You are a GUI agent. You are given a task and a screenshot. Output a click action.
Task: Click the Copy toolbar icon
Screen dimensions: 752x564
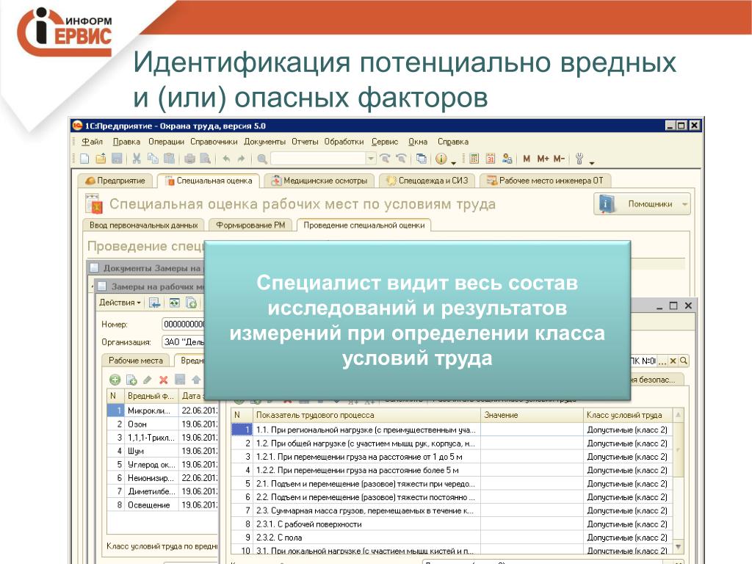(x=153, y=159)
